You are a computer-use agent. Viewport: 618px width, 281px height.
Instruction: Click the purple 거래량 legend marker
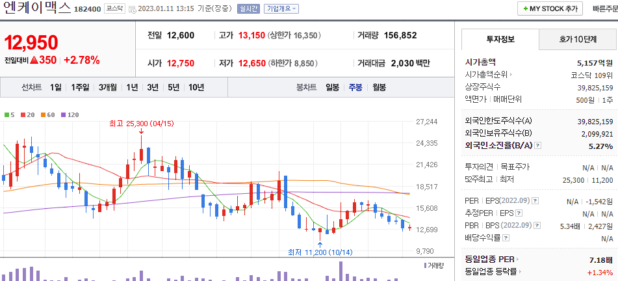(x=425, y=265)
